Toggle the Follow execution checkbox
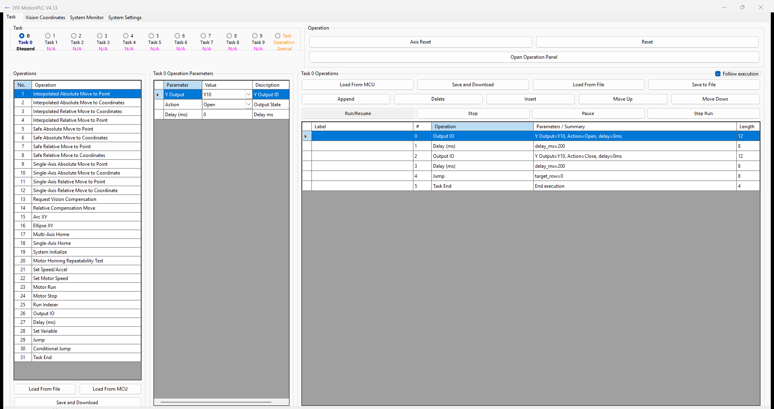Image resolution: width=774 pixels, height=409 pixels. 718,73
